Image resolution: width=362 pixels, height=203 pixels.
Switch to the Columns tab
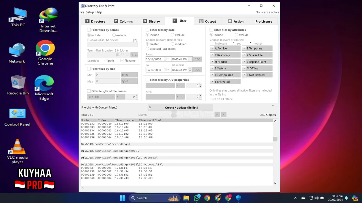point(123,21)
